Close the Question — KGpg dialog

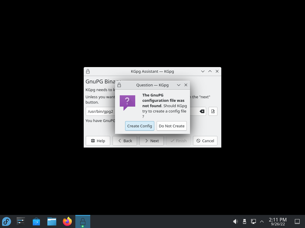(x=186, y=85)
